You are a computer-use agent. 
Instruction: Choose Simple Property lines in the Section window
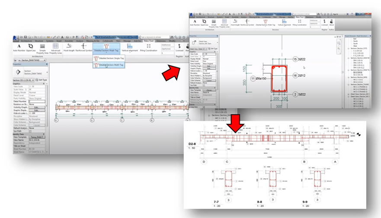42,49
